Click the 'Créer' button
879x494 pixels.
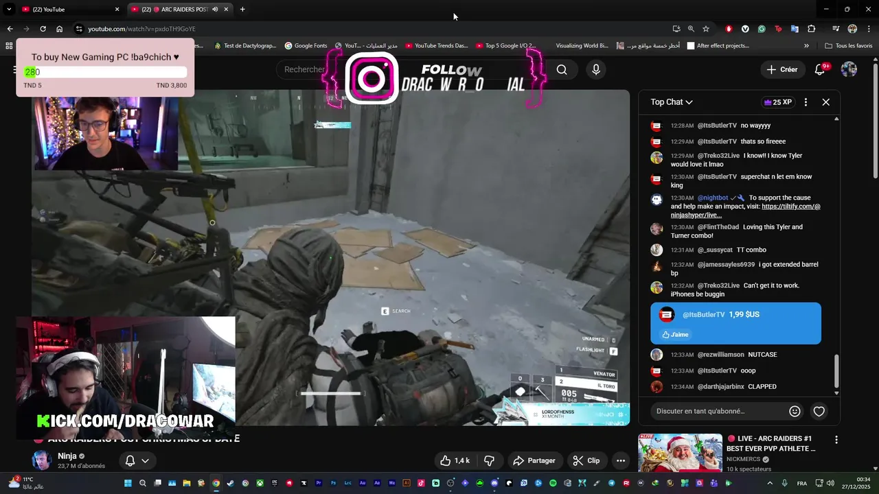[x=782, y=69]
